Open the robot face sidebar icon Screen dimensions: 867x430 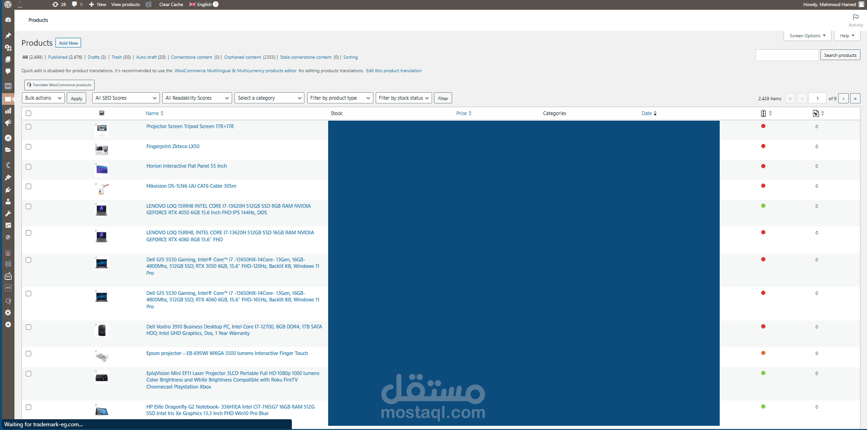point(8,276)
